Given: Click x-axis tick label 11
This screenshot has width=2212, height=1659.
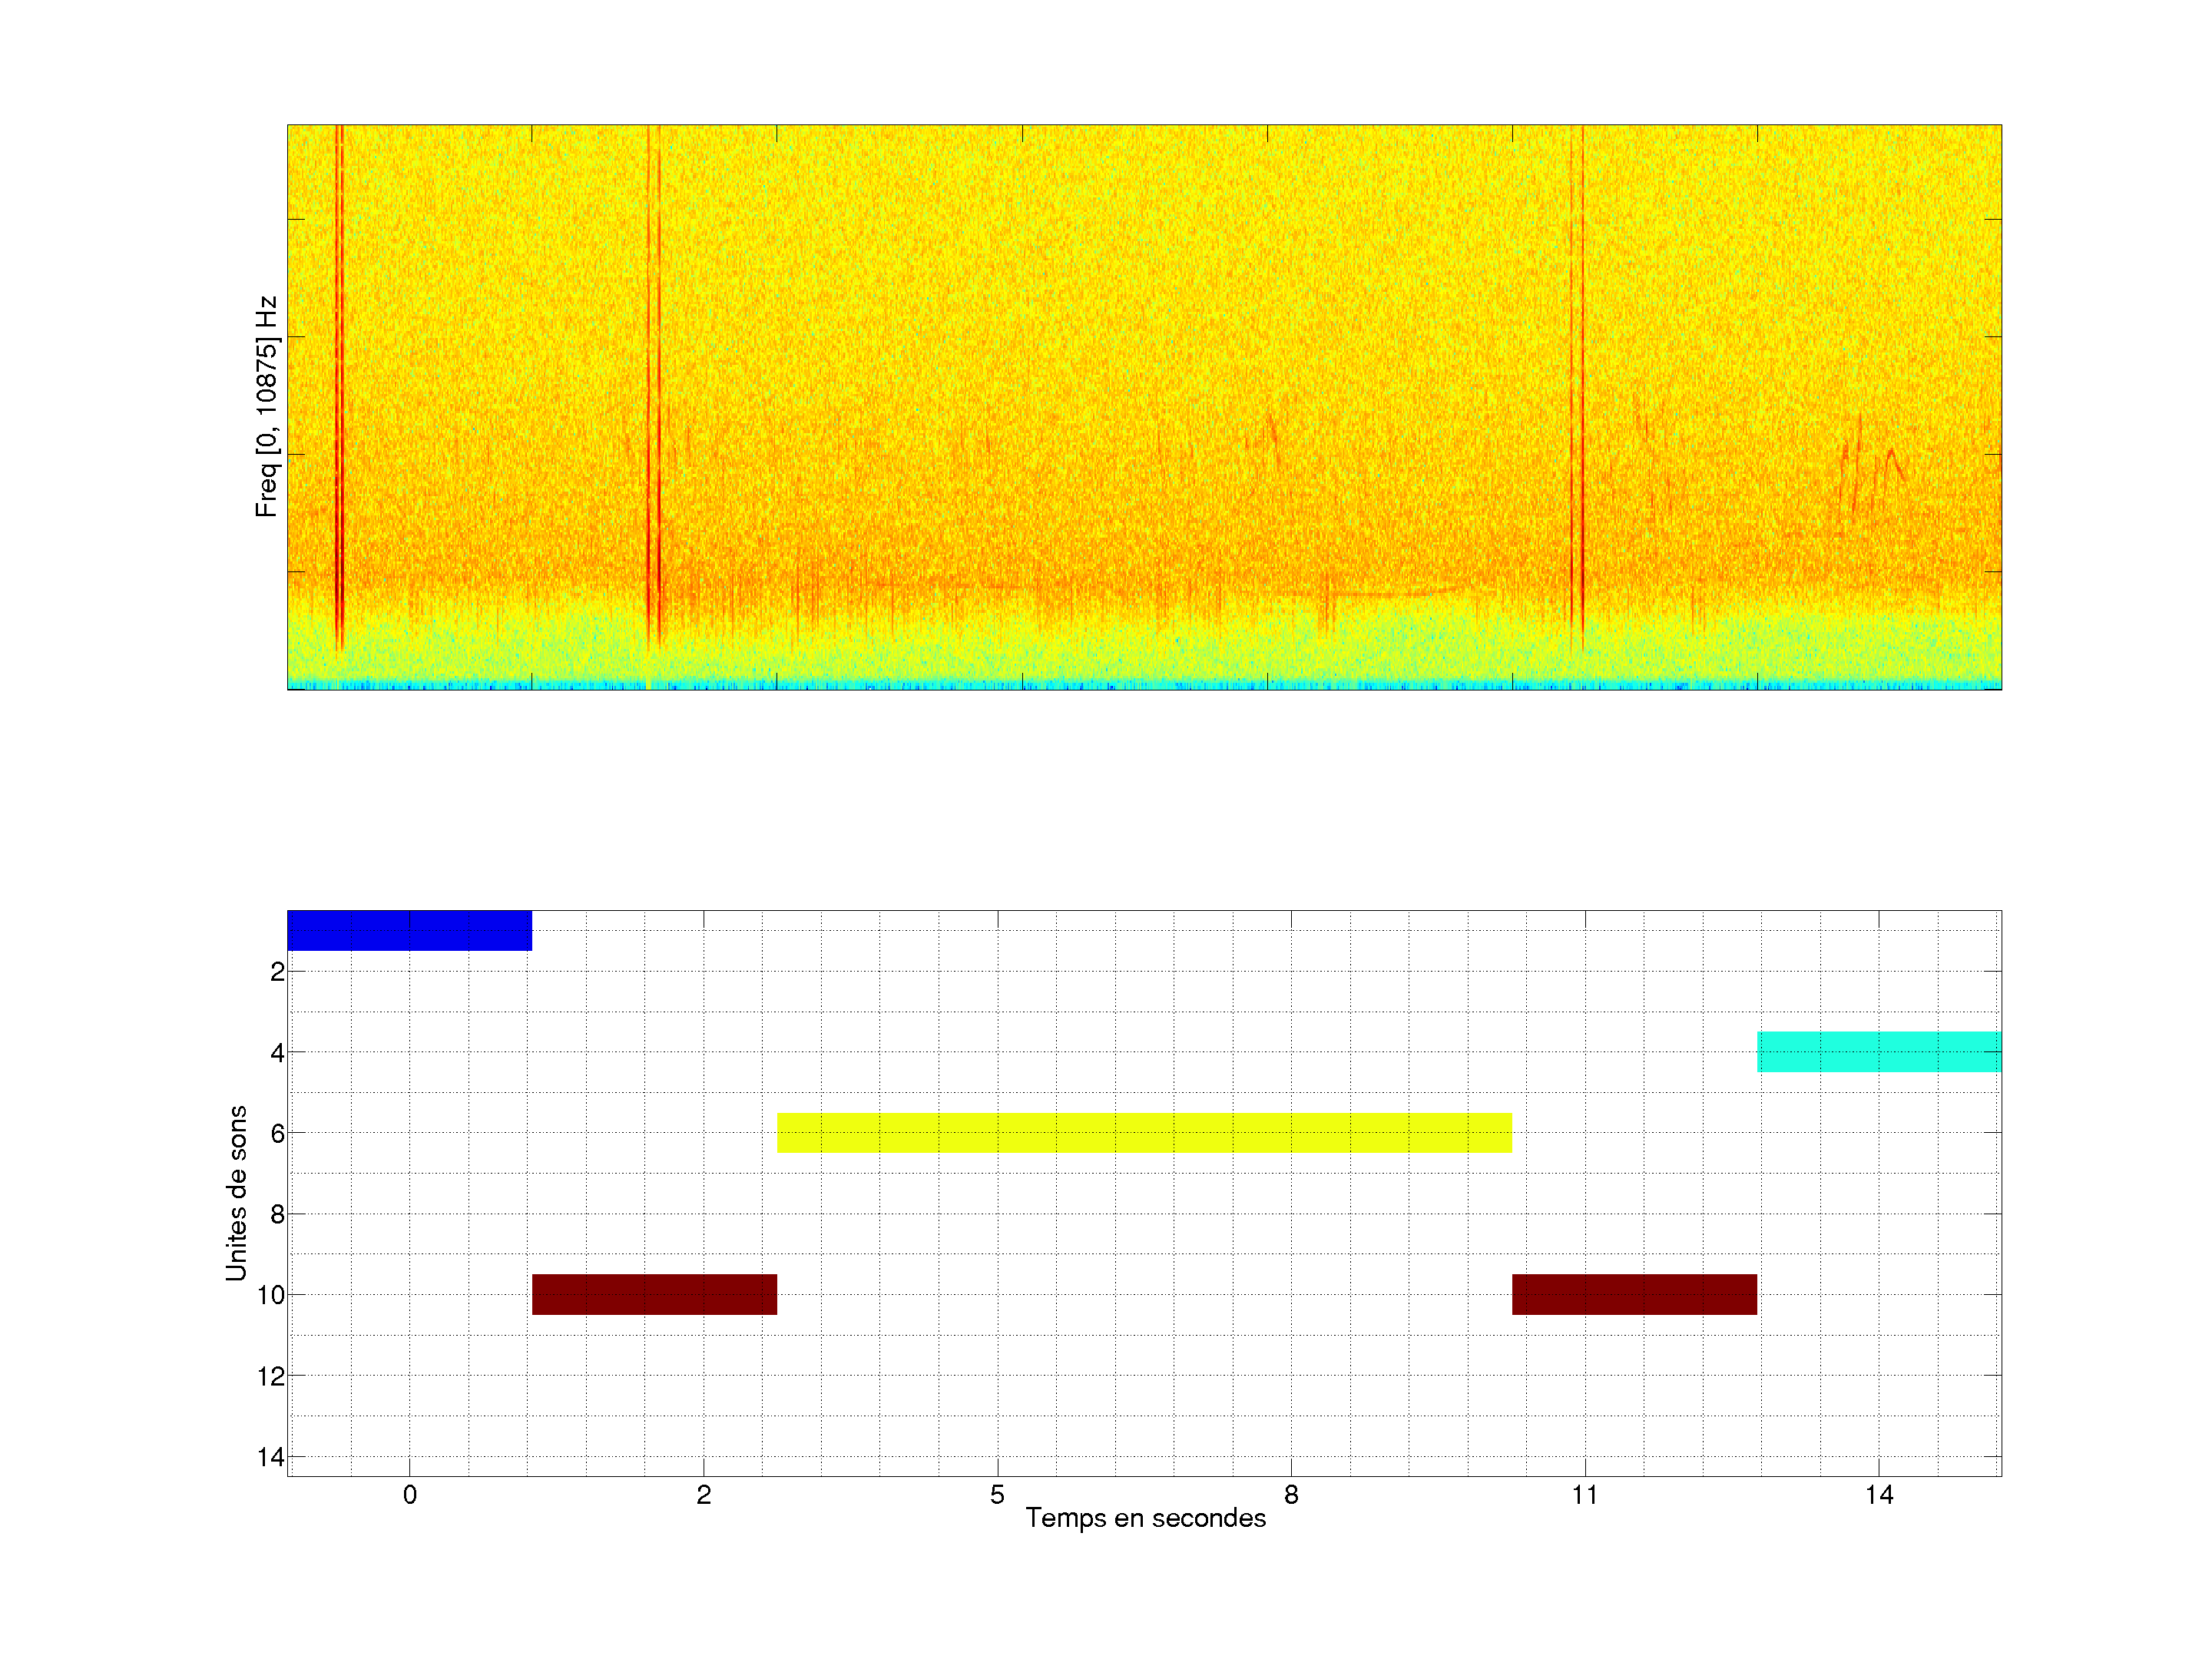Looking at the screenshot, I should [1584, 1495].
